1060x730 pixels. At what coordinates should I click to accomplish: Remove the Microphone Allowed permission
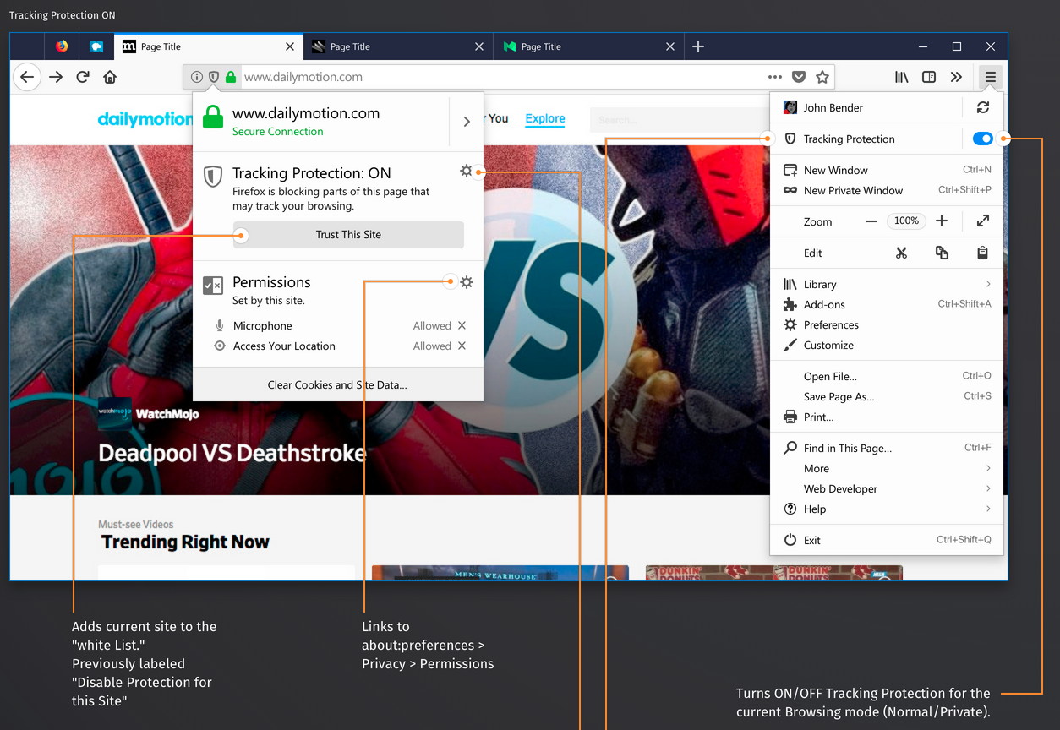point(462,325)
